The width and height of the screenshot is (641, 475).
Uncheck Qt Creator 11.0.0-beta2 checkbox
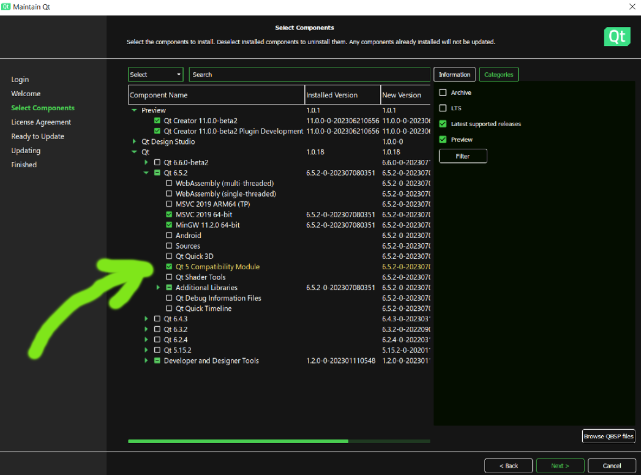click(x=157, y=121)
